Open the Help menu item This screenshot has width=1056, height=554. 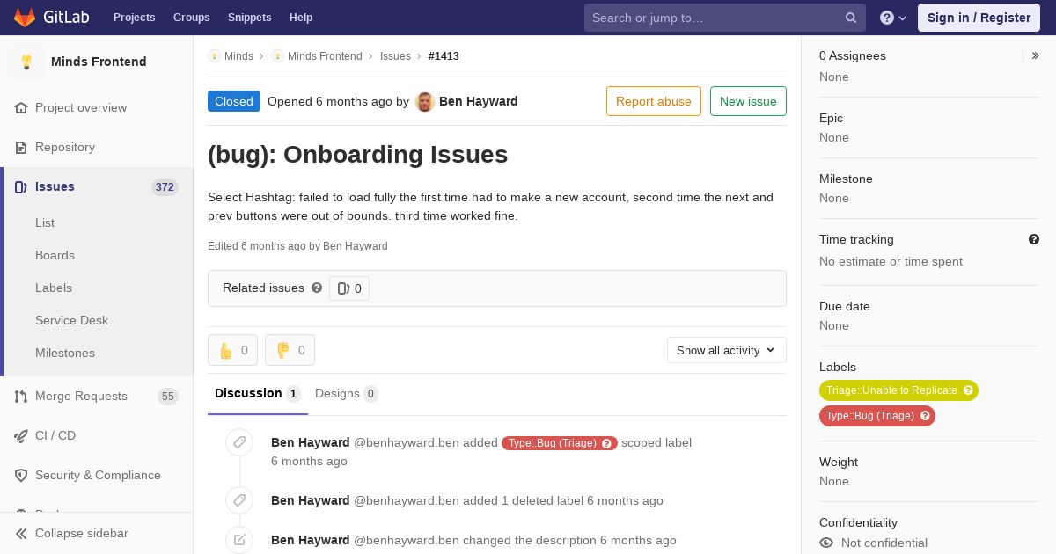(x=301, y=18)
